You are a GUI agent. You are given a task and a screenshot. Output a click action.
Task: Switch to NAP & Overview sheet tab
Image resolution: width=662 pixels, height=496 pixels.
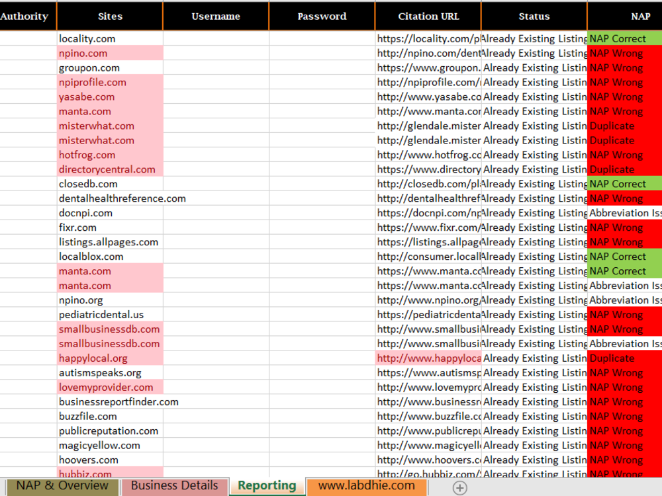tap(62, 486)
